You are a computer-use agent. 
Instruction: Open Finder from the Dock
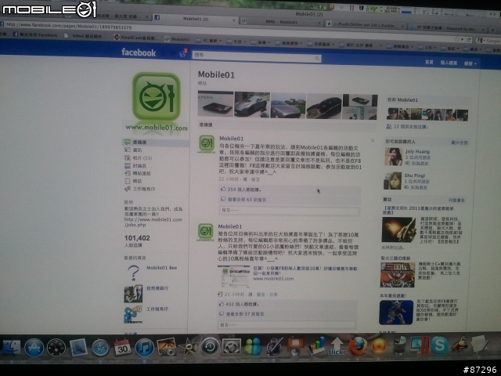(x=11, y=348)
